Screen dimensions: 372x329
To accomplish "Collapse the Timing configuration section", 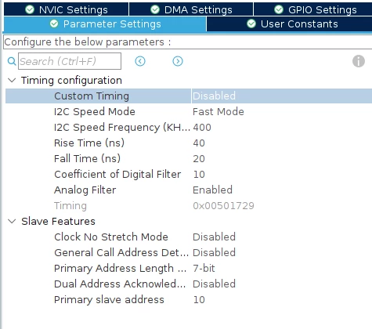I will (x=12, y=80).
